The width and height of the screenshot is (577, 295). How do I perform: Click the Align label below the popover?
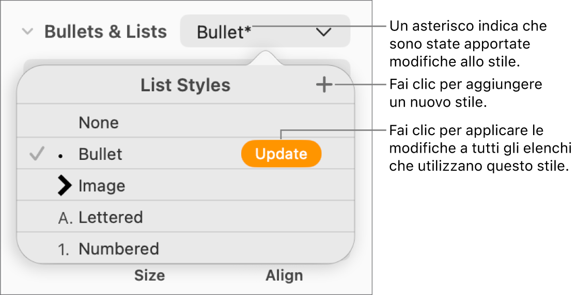(284, 276)
